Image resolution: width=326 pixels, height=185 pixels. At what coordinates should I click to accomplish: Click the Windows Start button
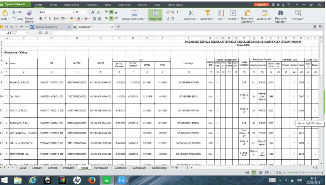(5, 180)
